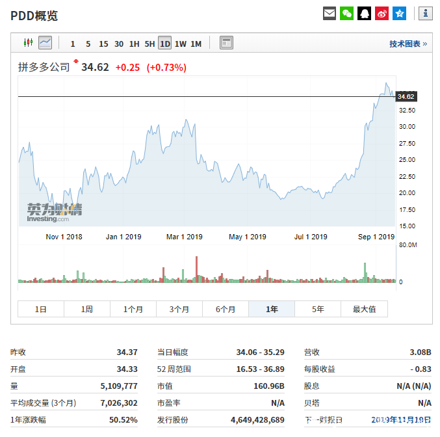Set chart interval to 30 minutes

click(x=119, y=44)
